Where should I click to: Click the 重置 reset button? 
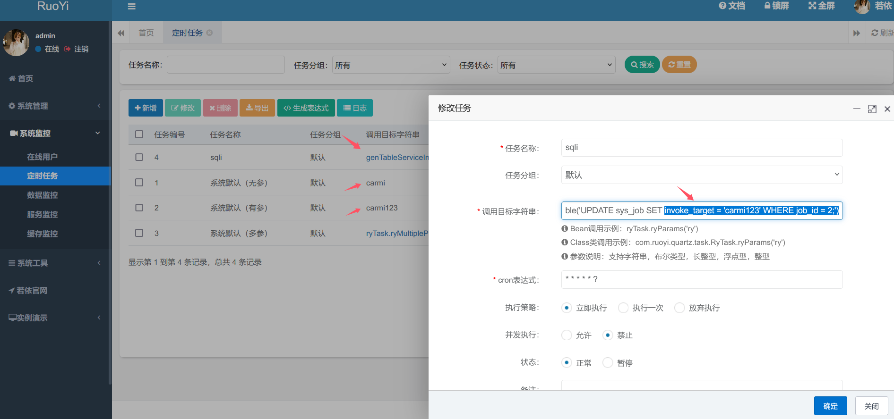click(679, 65)
